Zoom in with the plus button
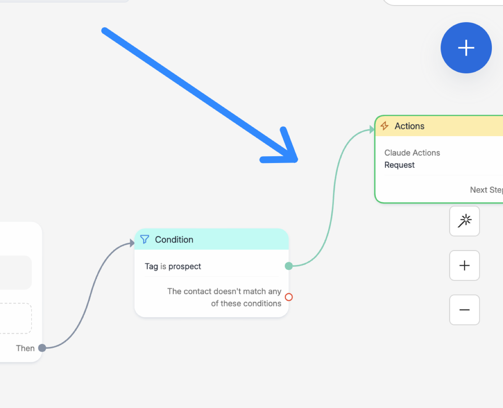The width and height of the screenshot is (503, 408). pyautogui.click(x=465, y=265)
